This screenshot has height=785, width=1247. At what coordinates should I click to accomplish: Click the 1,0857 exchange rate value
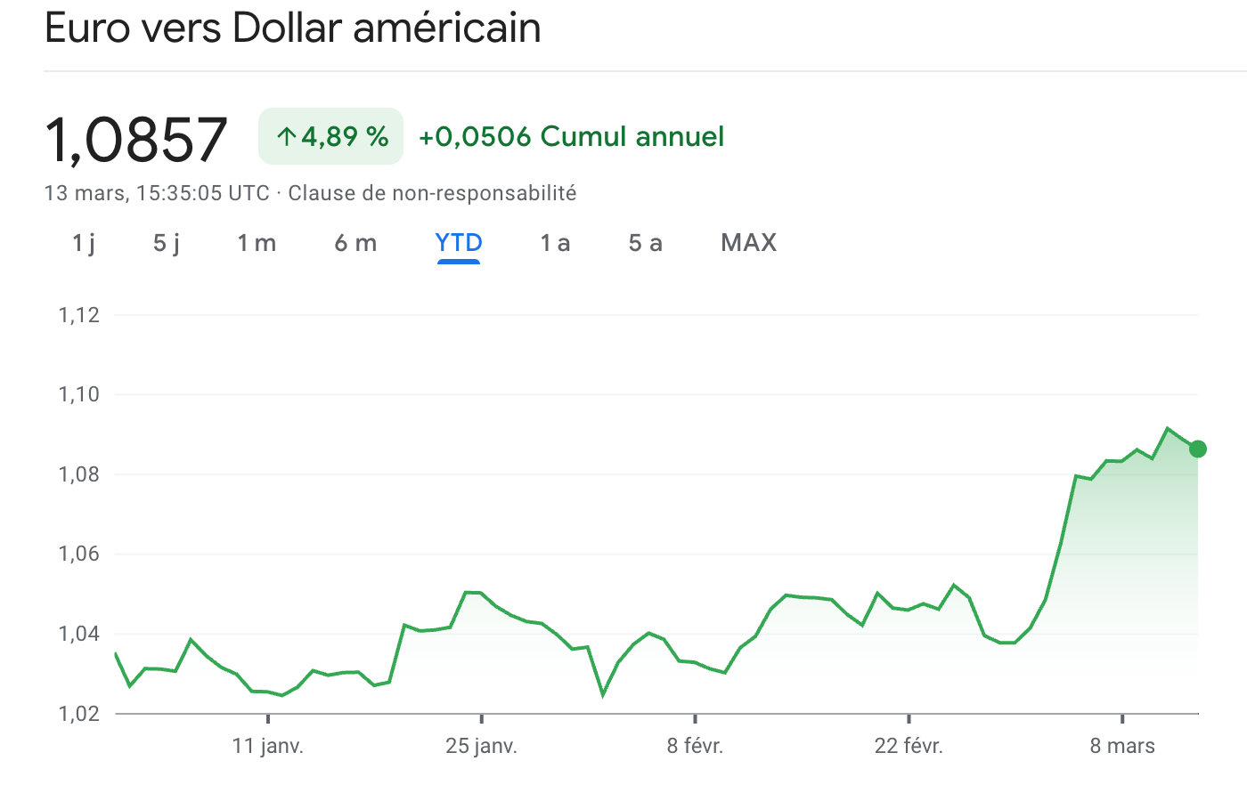tap(136, 140)
